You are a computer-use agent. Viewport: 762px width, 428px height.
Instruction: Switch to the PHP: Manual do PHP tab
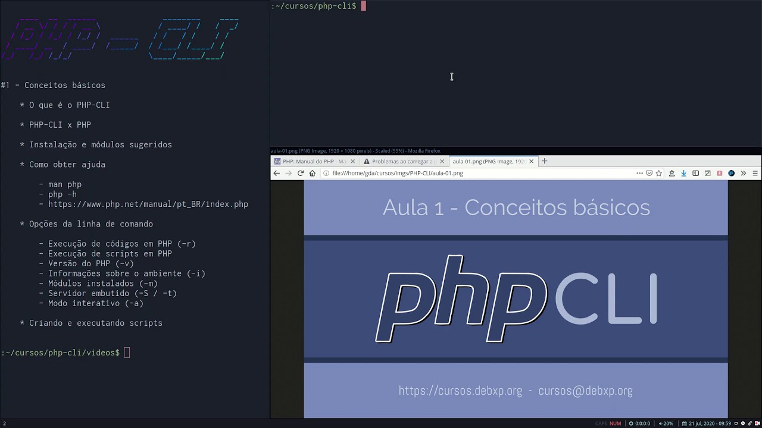pyautogui.click(x=314, y=161)
